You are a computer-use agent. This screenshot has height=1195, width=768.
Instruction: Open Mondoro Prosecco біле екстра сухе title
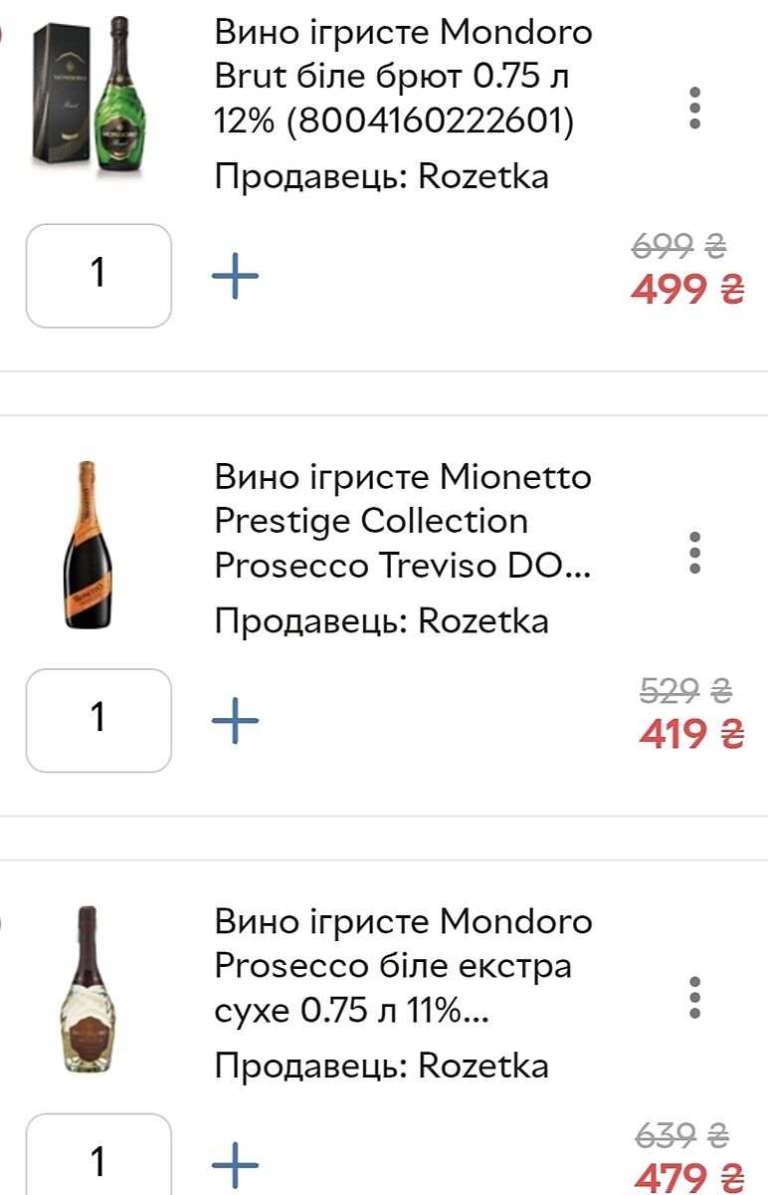pos(403,966)
